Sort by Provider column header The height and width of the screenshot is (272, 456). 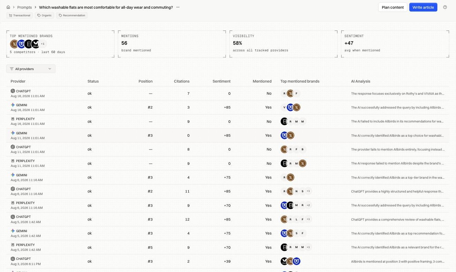[x=18, y=81]
